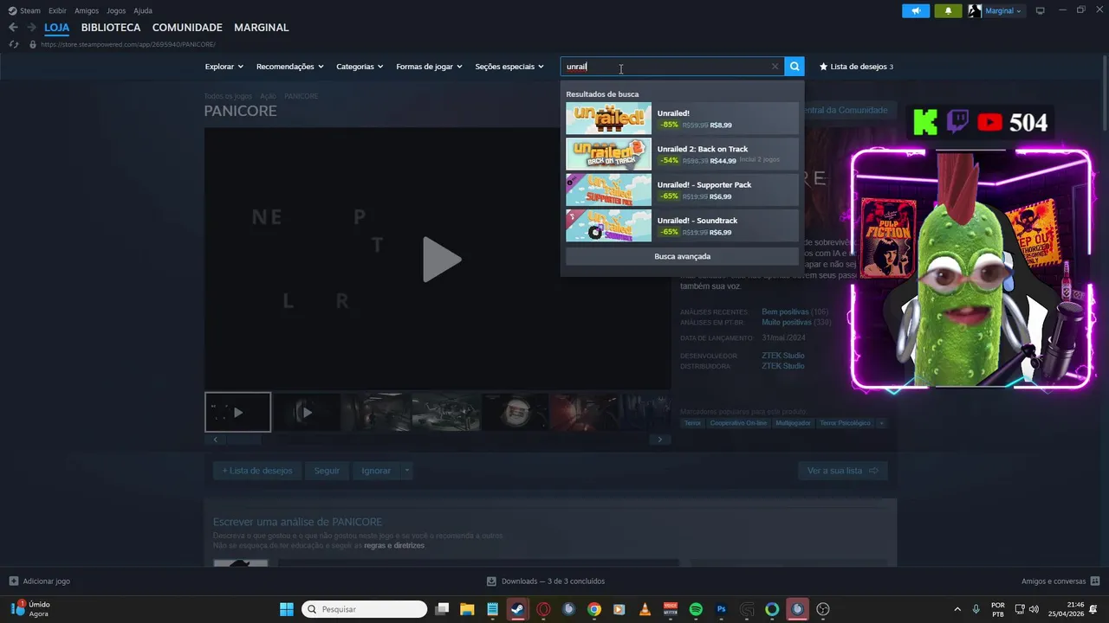Switch to the BIBLIOTECA tab
The image size is (1109, 623).
pos(111,28)
